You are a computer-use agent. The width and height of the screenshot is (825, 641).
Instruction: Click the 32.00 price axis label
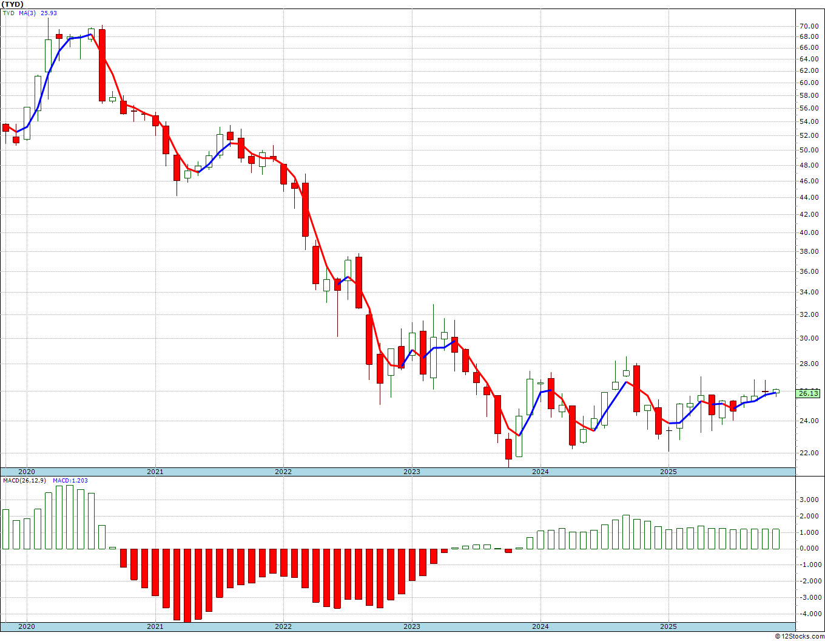tap(809, 314)
